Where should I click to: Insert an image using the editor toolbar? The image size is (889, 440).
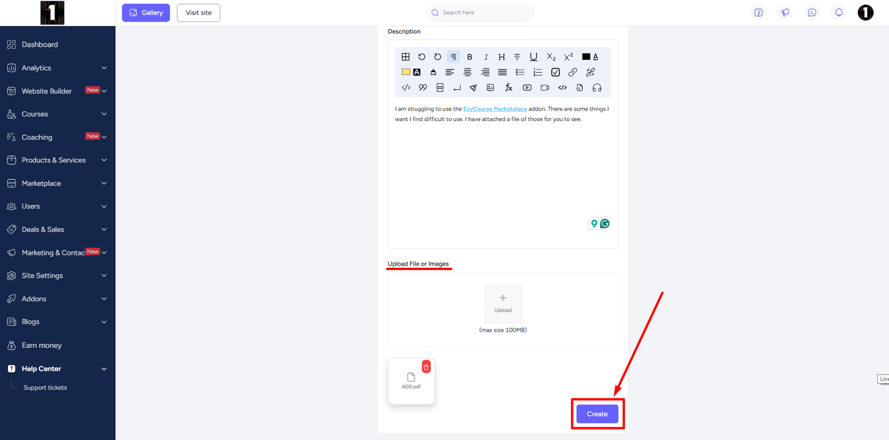490,88
